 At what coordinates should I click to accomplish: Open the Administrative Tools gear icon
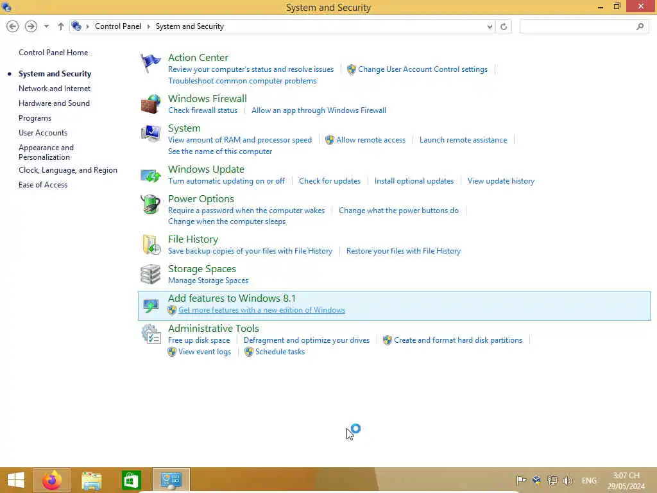[x=151, y=334]
